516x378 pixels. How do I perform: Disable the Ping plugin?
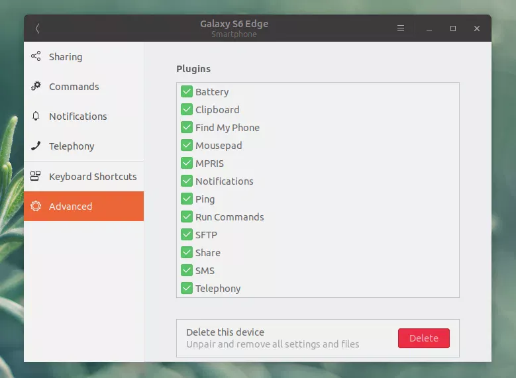point(187,199)
